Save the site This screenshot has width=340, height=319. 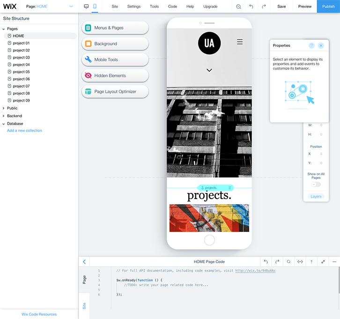pyautogui.click(x=281, y=7)
